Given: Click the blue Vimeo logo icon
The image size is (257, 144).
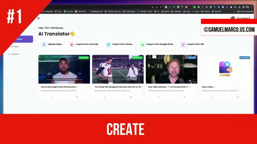Looking at the screenshot, I should point(108,44).
